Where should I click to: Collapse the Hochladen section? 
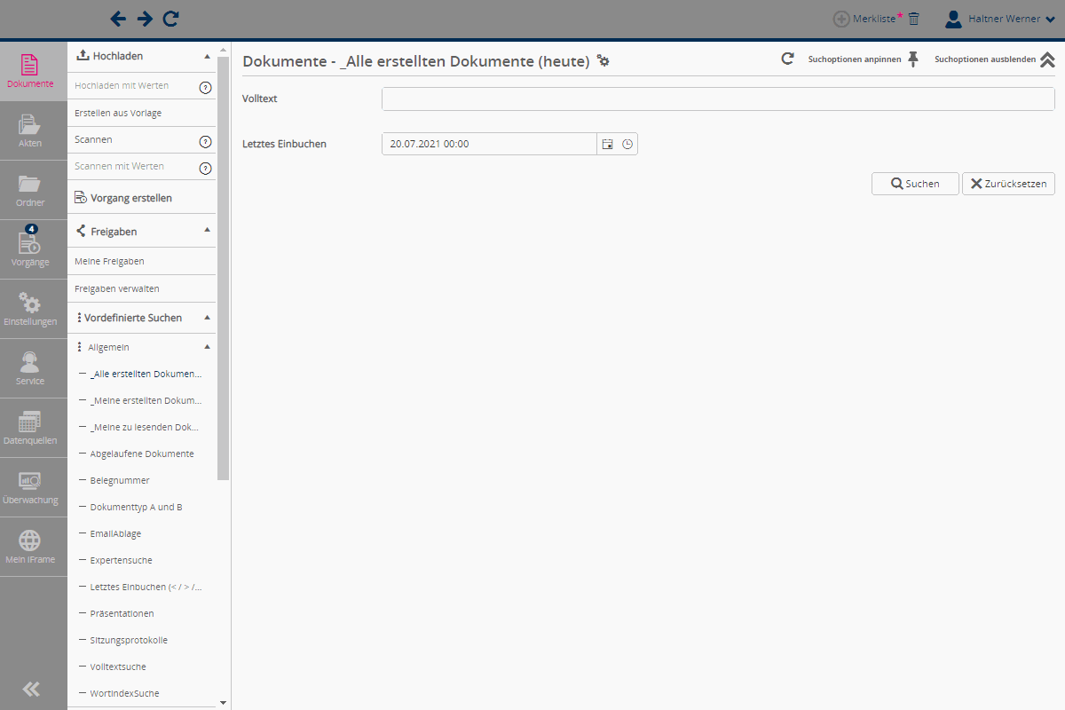click(x=208, y=56)
